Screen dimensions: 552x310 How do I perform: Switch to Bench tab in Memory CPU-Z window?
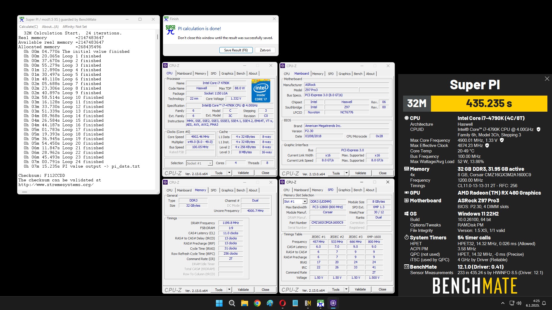pos(241,190)
